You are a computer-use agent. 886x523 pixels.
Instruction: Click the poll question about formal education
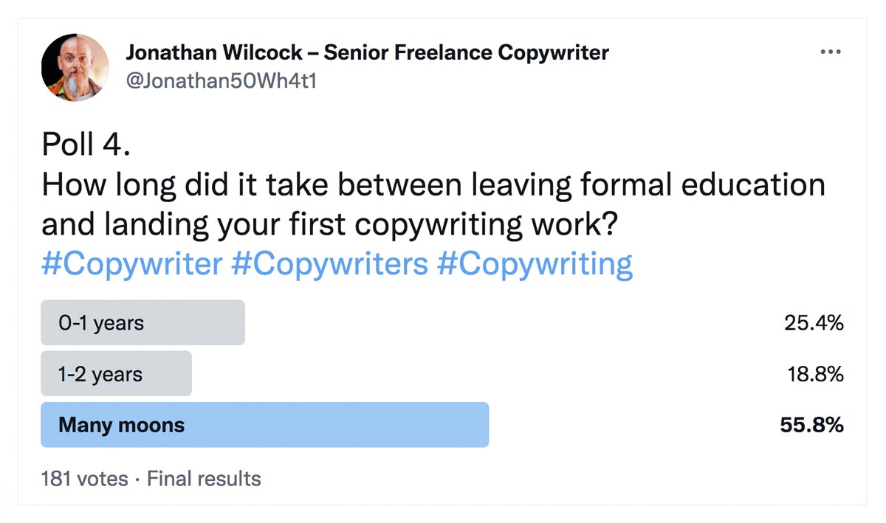433,204
